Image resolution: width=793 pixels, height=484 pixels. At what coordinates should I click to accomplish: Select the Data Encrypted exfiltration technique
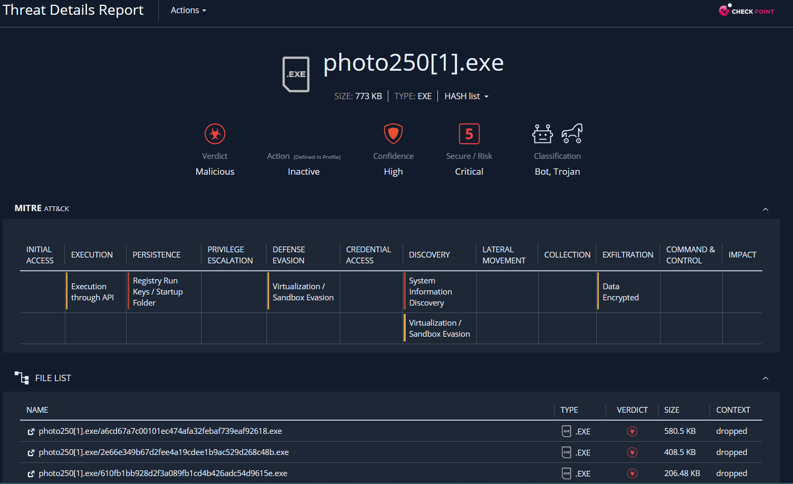point(620,292)
